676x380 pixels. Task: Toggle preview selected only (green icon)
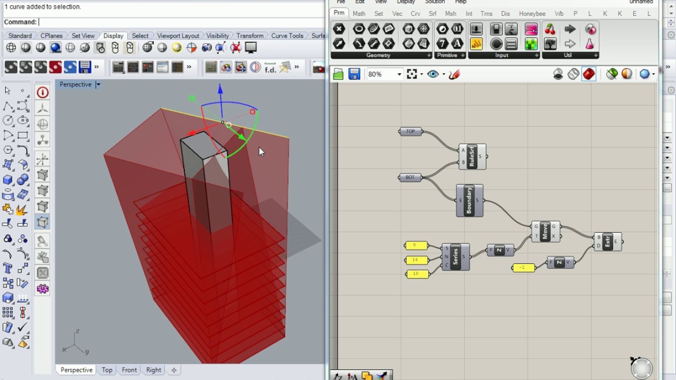coord(612,74)
